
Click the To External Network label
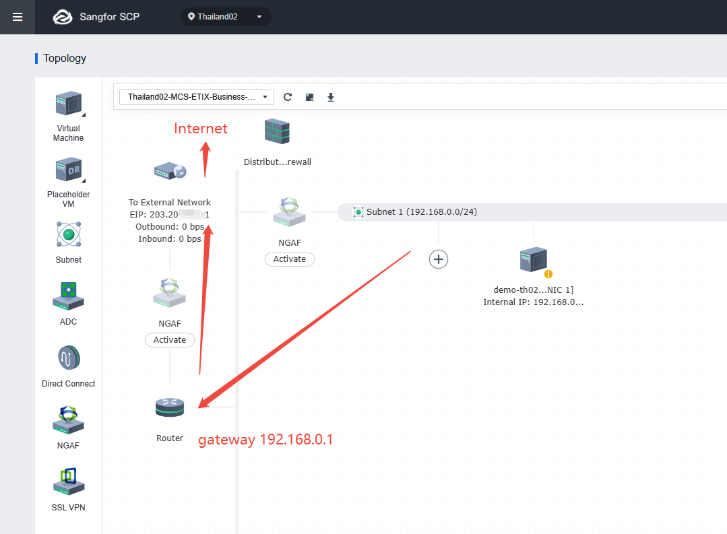[x=170, y=203]
